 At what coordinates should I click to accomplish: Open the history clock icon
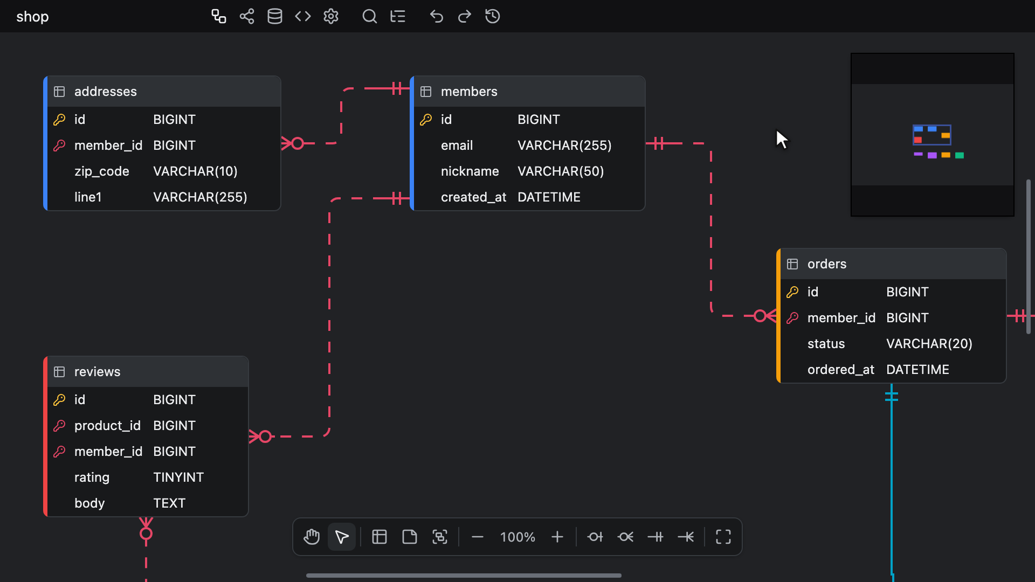point(493,16)
